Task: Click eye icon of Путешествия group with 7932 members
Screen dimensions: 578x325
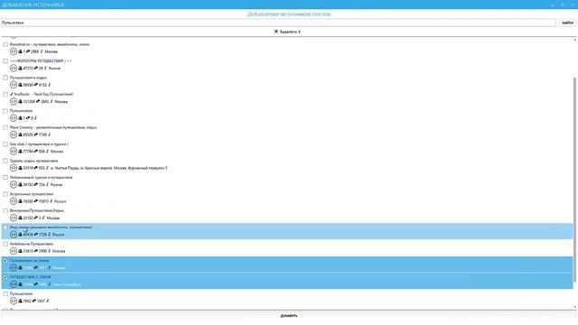Action: click(14, 301)
